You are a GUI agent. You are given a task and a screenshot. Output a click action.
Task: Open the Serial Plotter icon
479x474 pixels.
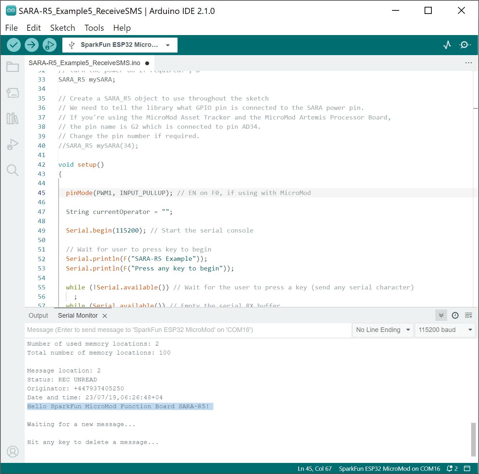[x=447, y=45]
